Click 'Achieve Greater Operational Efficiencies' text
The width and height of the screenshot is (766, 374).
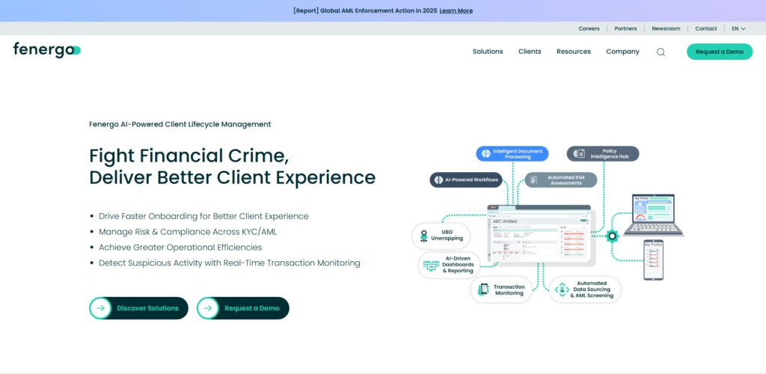point(180,248)
